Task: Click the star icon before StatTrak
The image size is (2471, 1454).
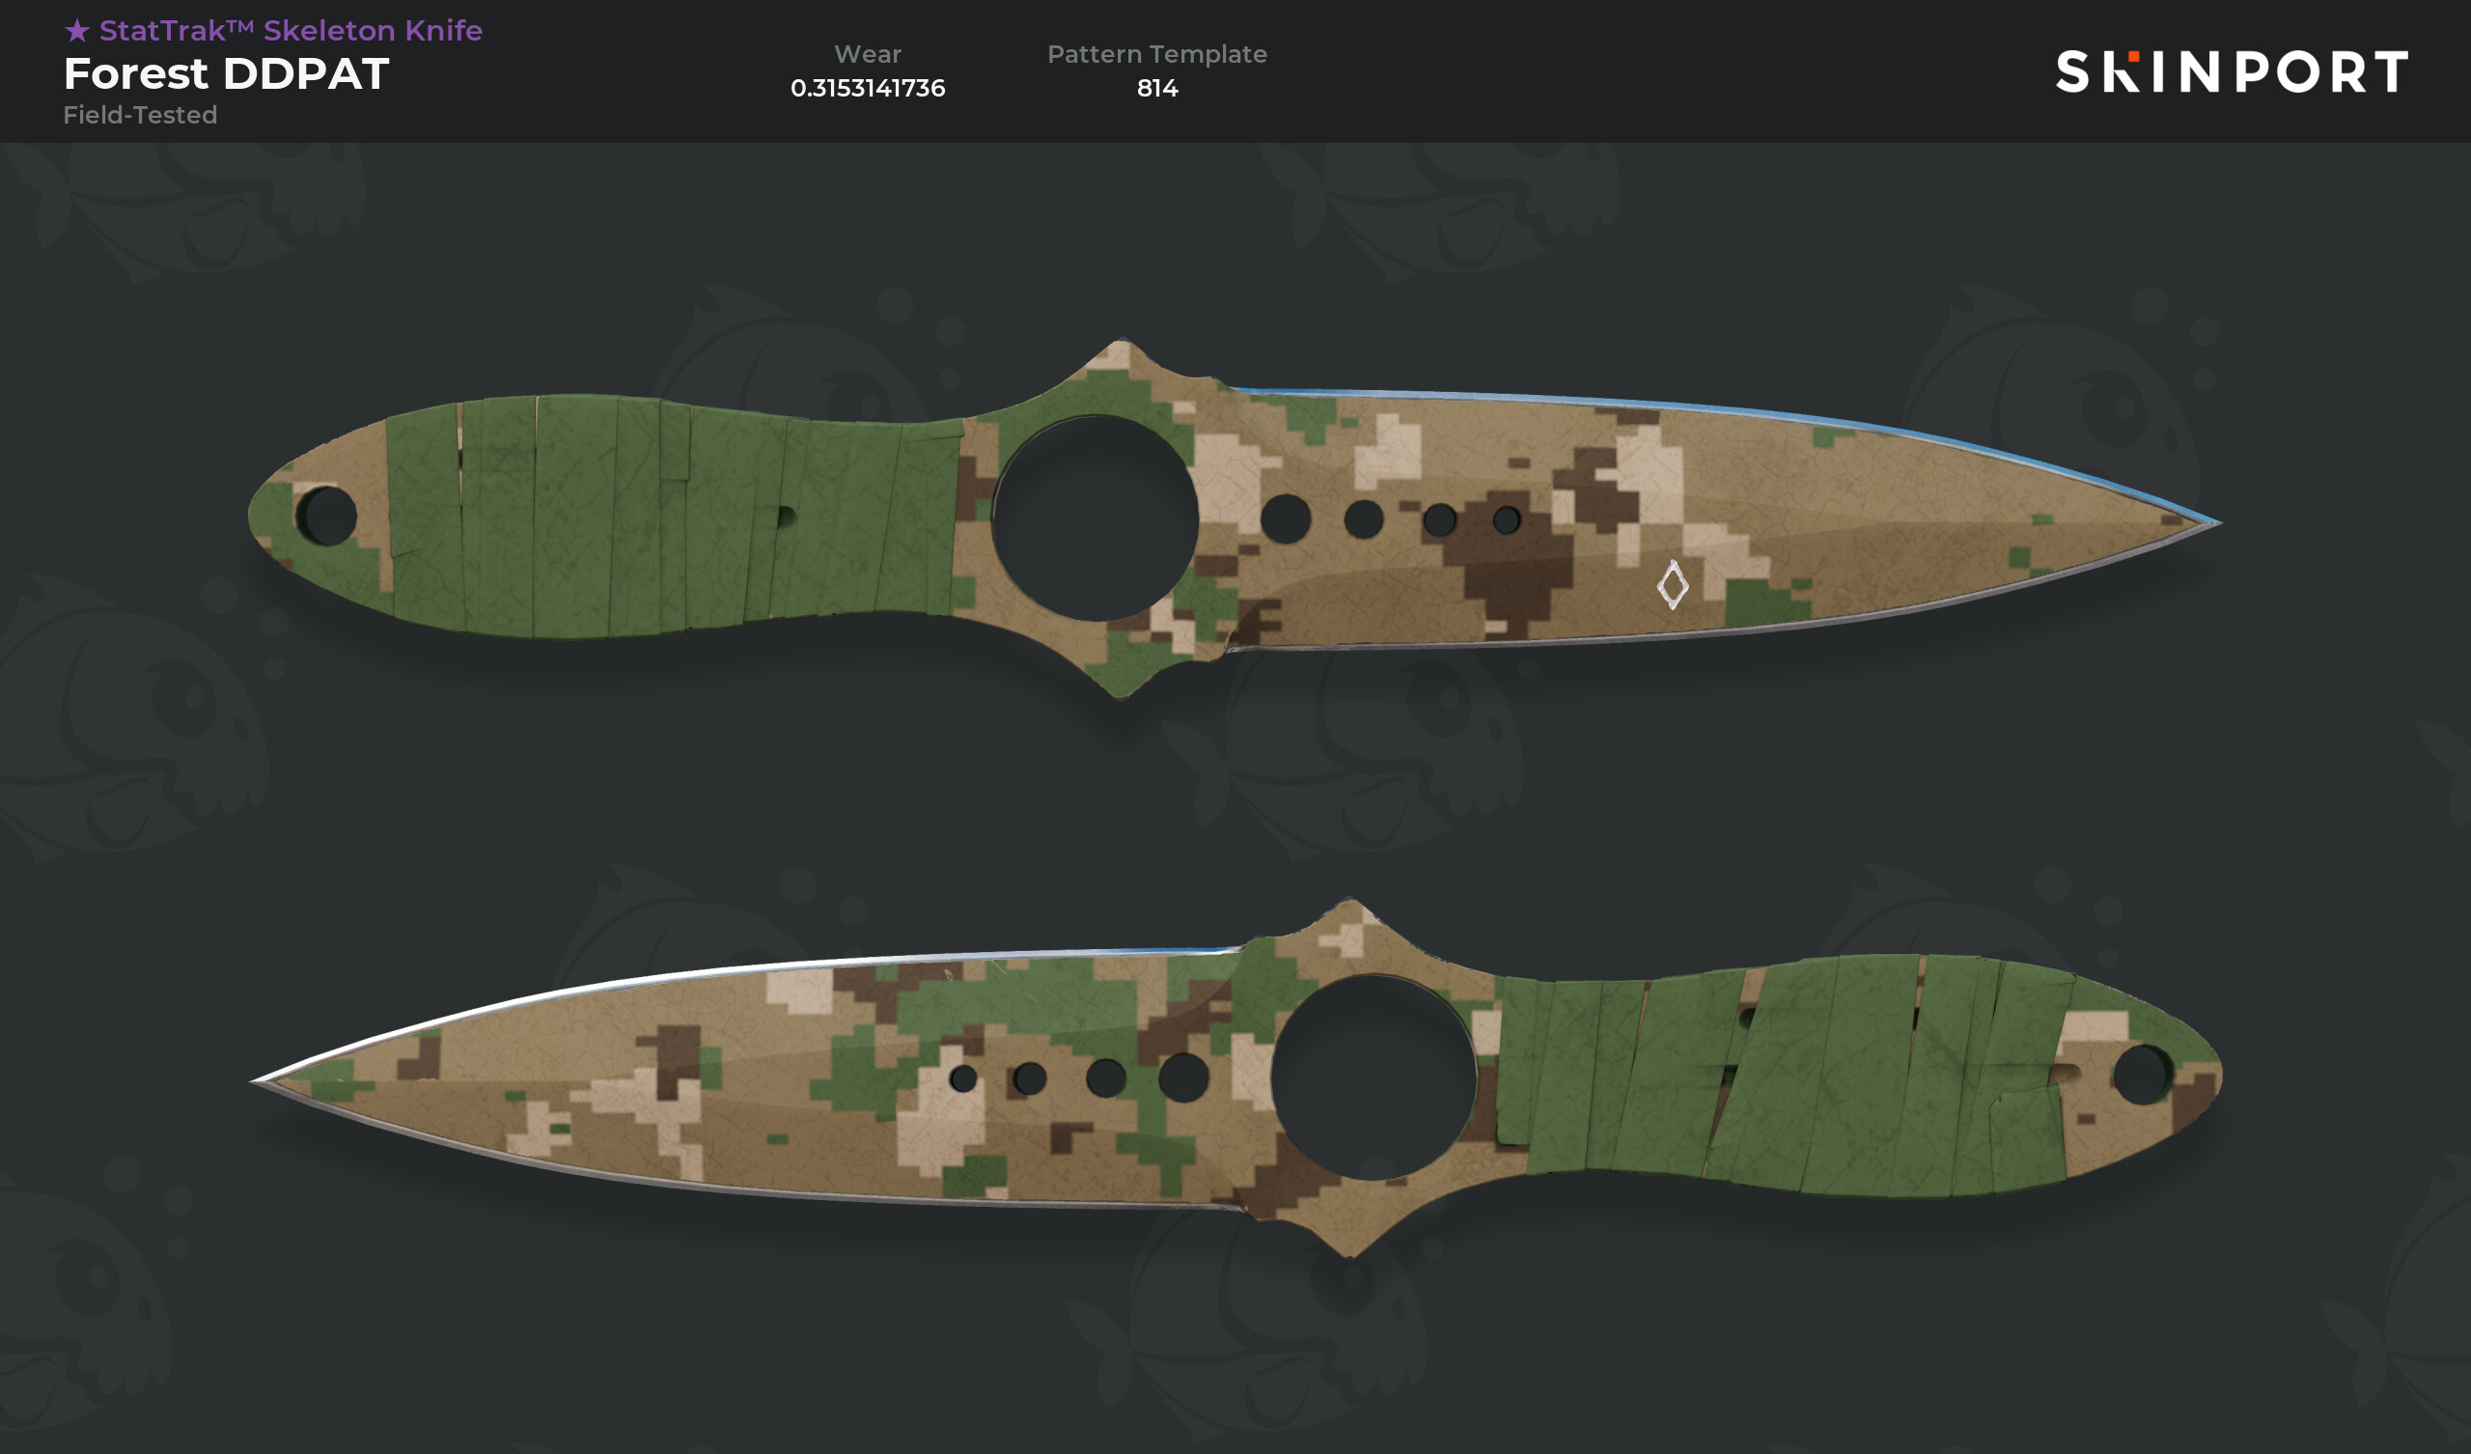Action: pyautogui.click(x=76, y=31)
